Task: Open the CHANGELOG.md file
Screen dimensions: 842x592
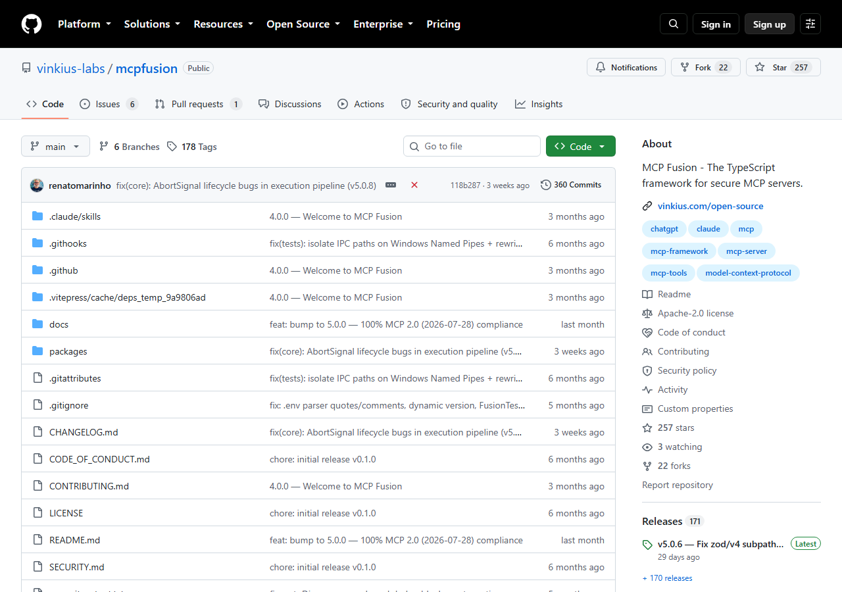Action: [x=84, y=432]
